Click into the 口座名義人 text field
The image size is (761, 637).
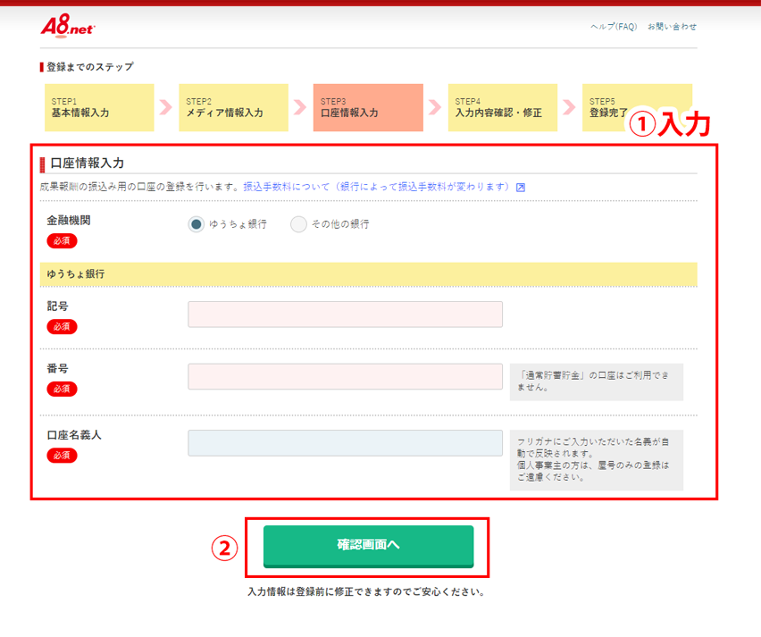click(345, 443)
